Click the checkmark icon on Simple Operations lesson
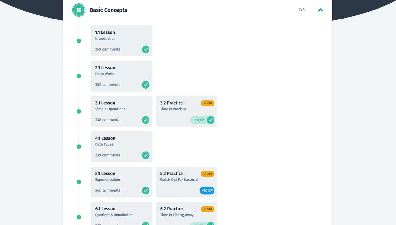The height and width of the screenshot is (225, 396). click(x=146, y=120)
